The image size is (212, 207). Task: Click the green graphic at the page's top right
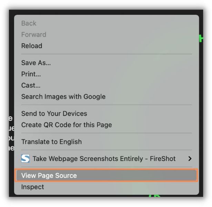click(201, 38)
